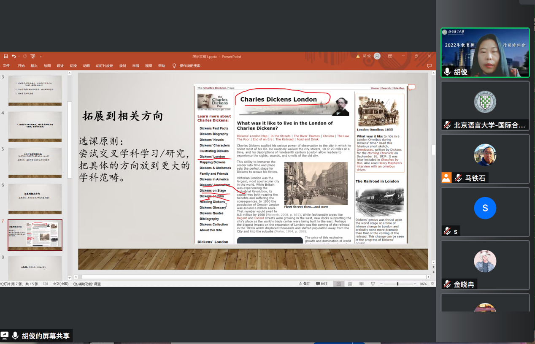Click fit slide to window icon
The width and height of the screenshot is (535, 344).
pyautogui.click(x=432, y=284)
